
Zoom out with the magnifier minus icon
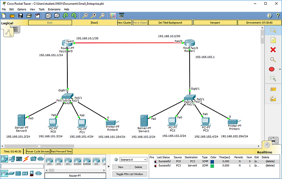[x=102, y=16]
